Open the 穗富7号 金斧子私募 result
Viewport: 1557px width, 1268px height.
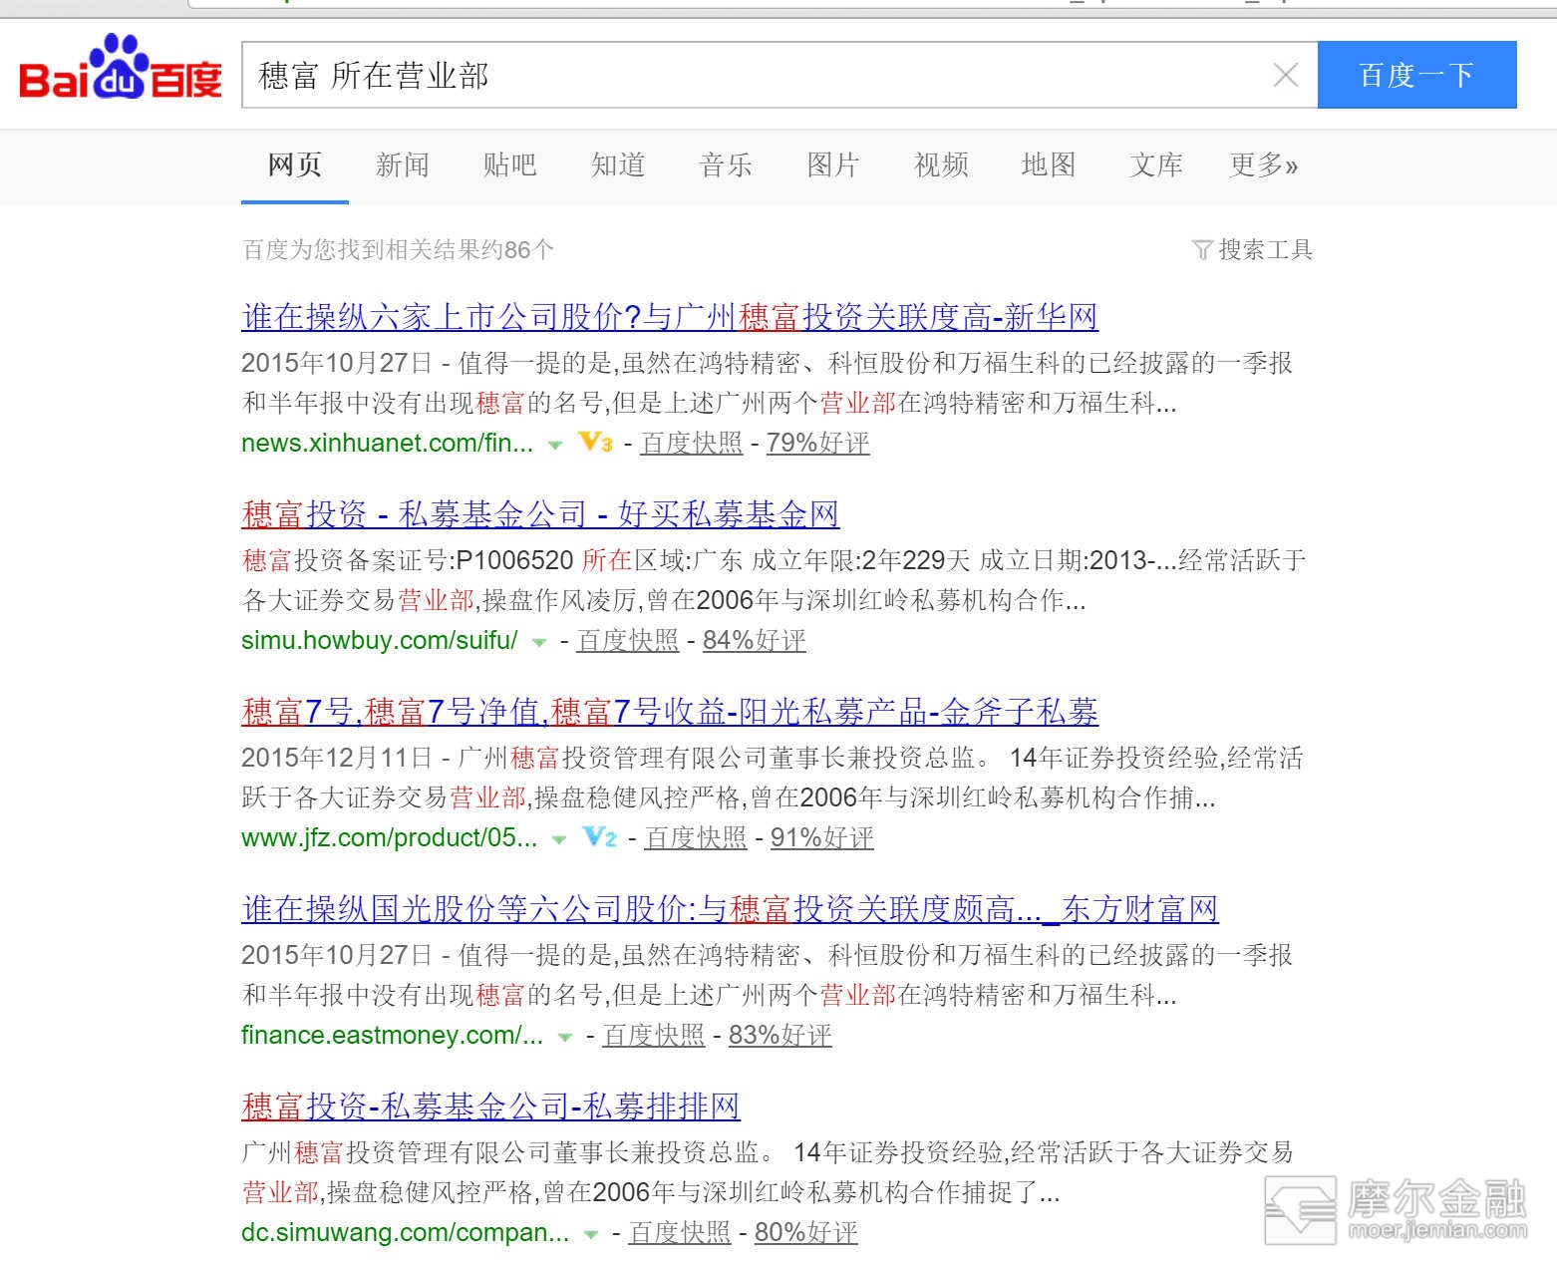tap(669, 712)
